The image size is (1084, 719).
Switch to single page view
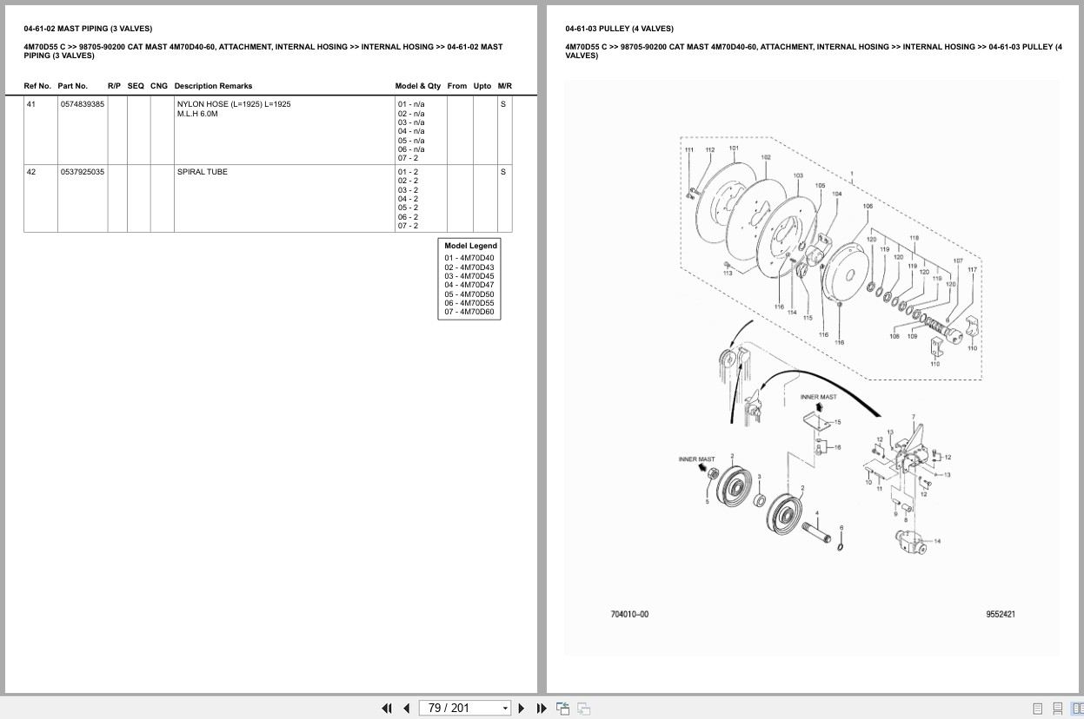tap(1037, 709)
